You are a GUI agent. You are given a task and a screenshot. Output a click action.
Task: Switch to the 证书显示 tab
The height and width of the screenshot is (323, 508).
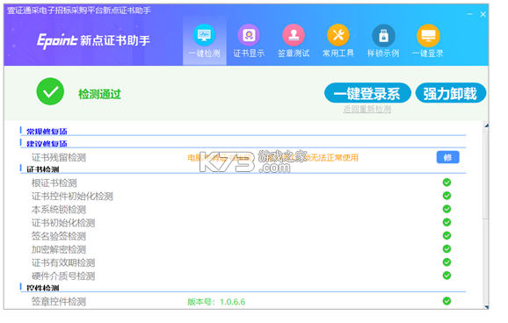click(249, 41)
